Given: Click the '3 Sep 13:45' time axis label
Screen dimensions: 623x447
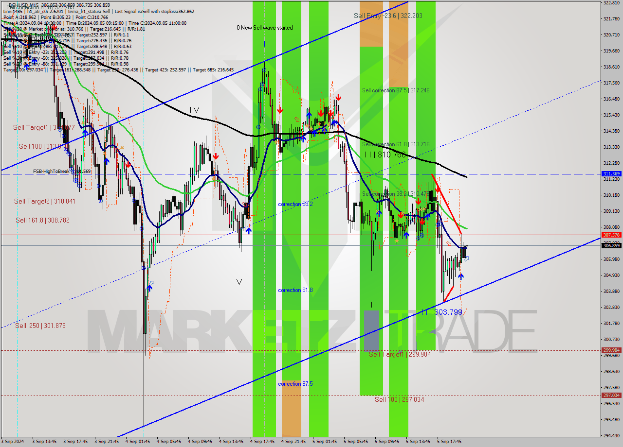Looking at the screenshot, I should [x=44, y=442].
